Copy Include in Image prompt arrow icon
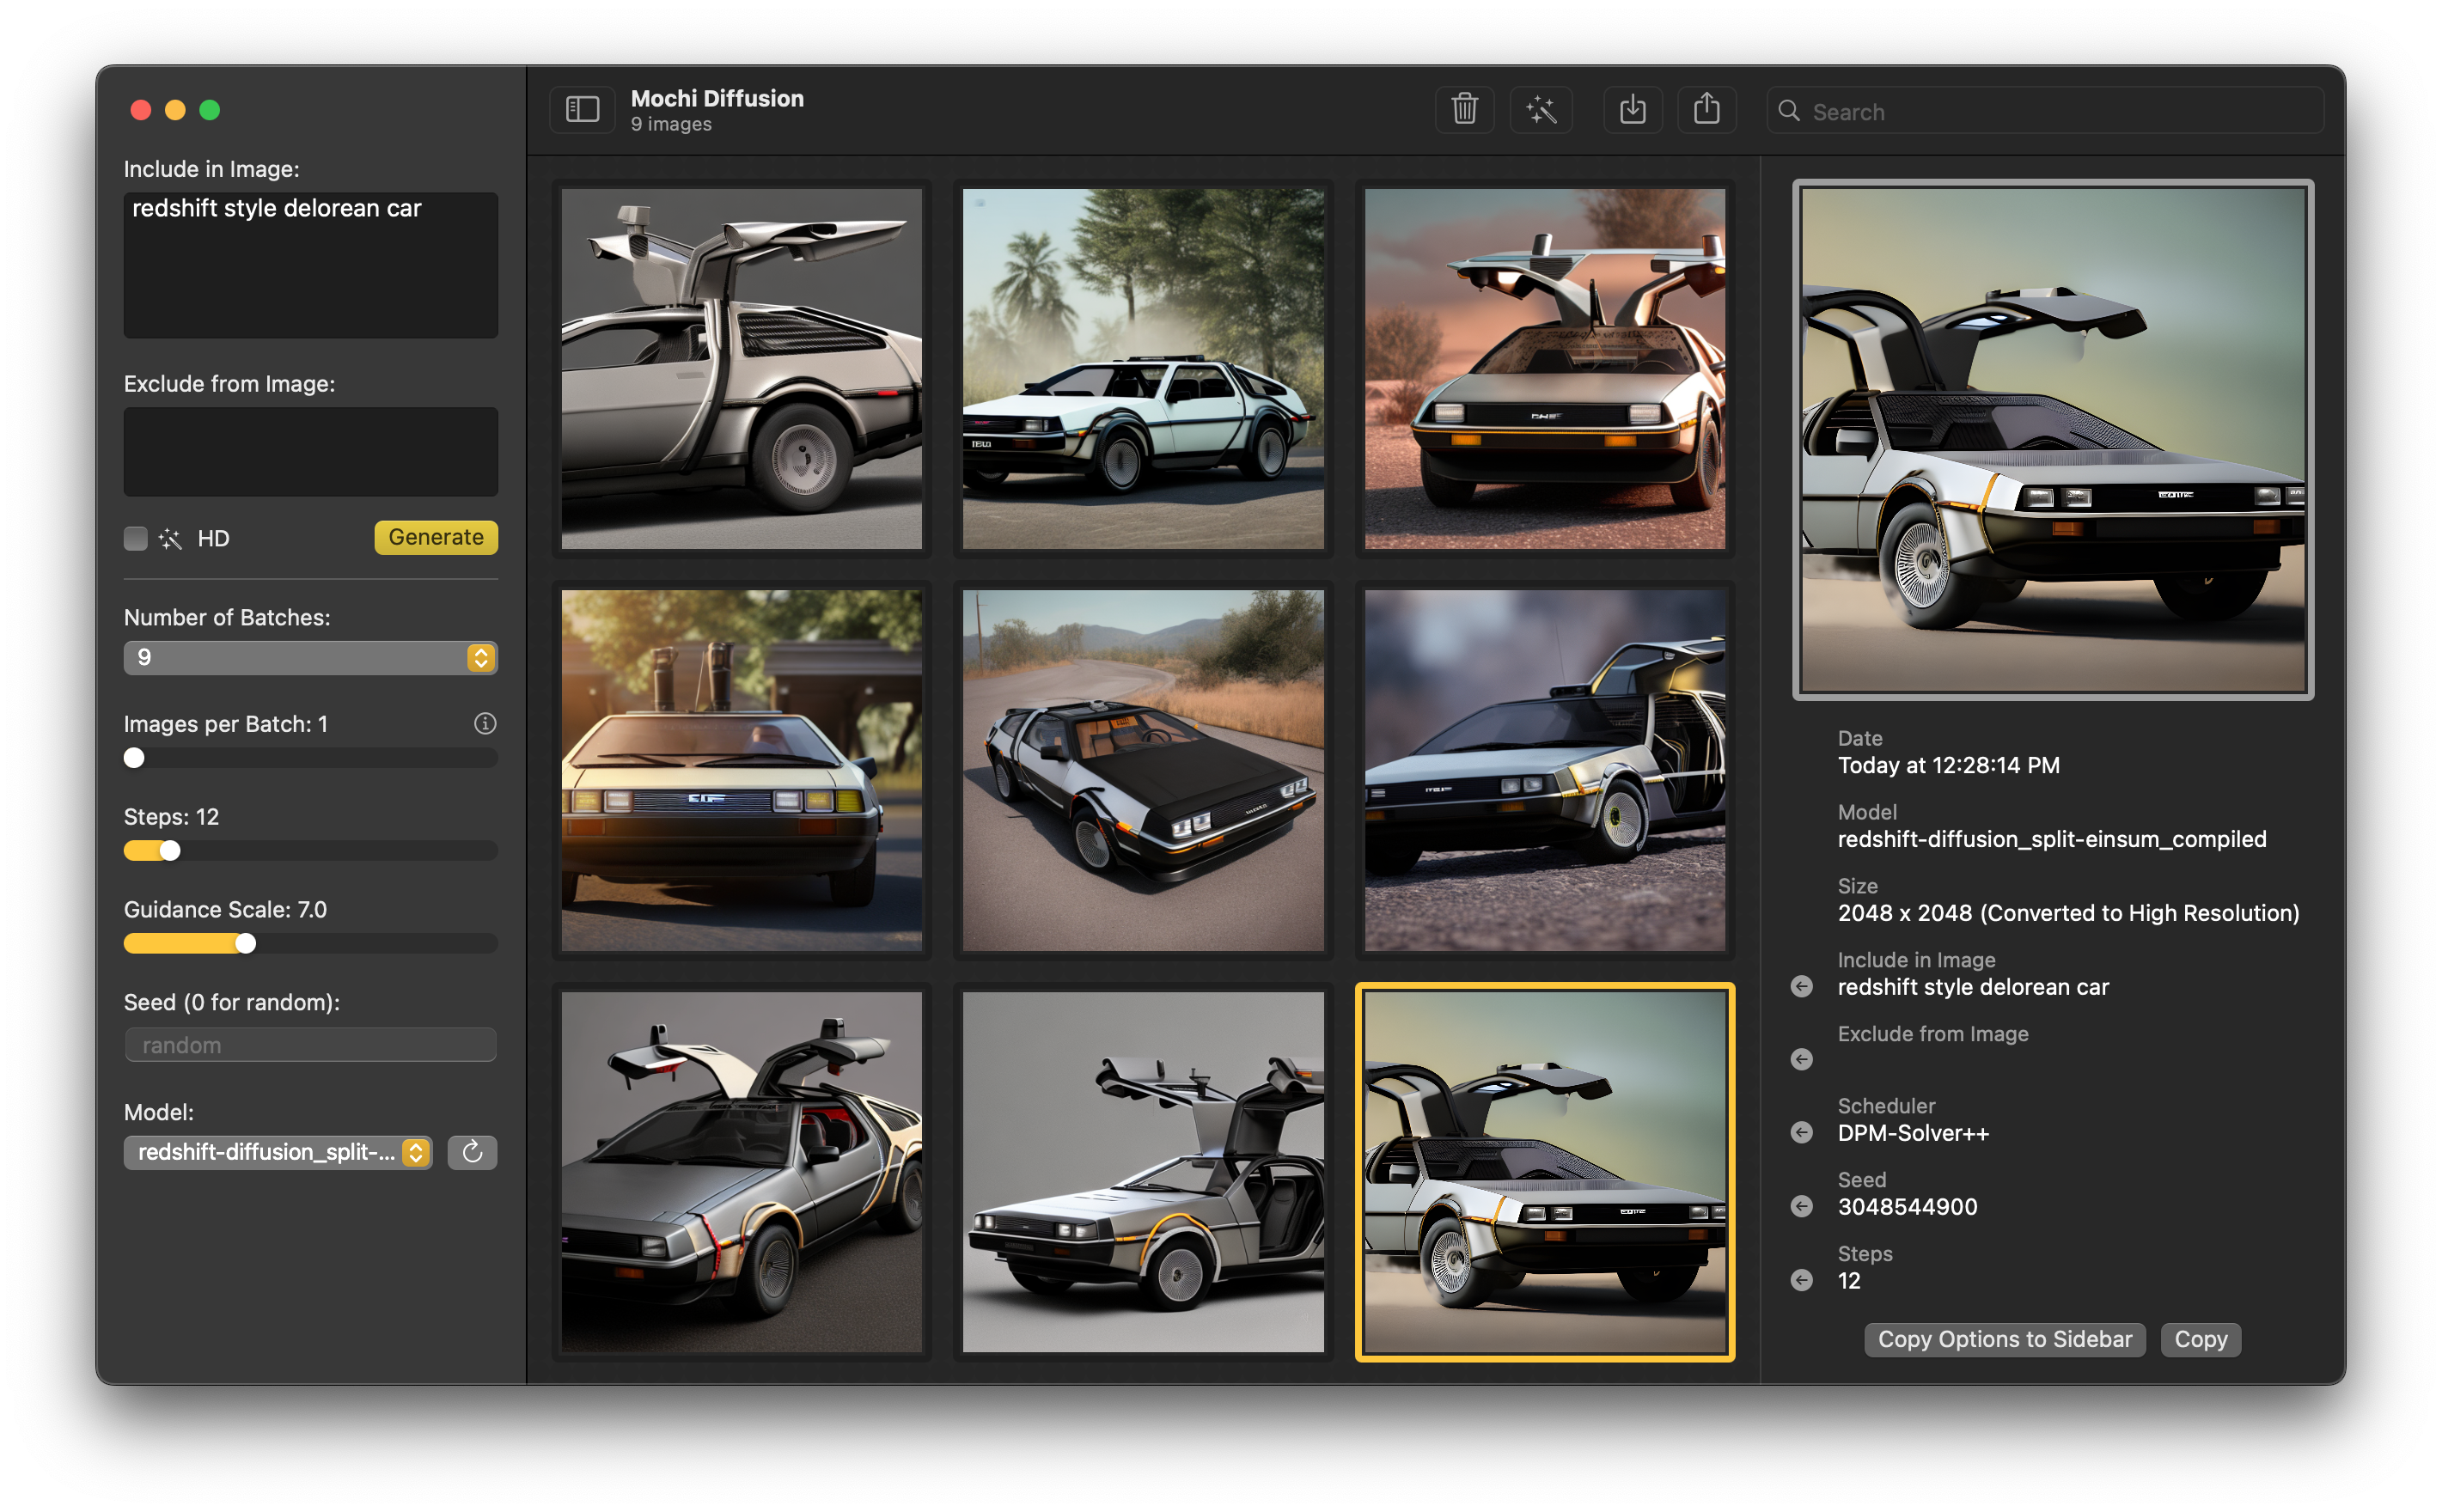 click(1801, 986)
